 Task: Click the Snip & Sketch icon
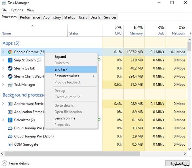[x=10, y=60]
